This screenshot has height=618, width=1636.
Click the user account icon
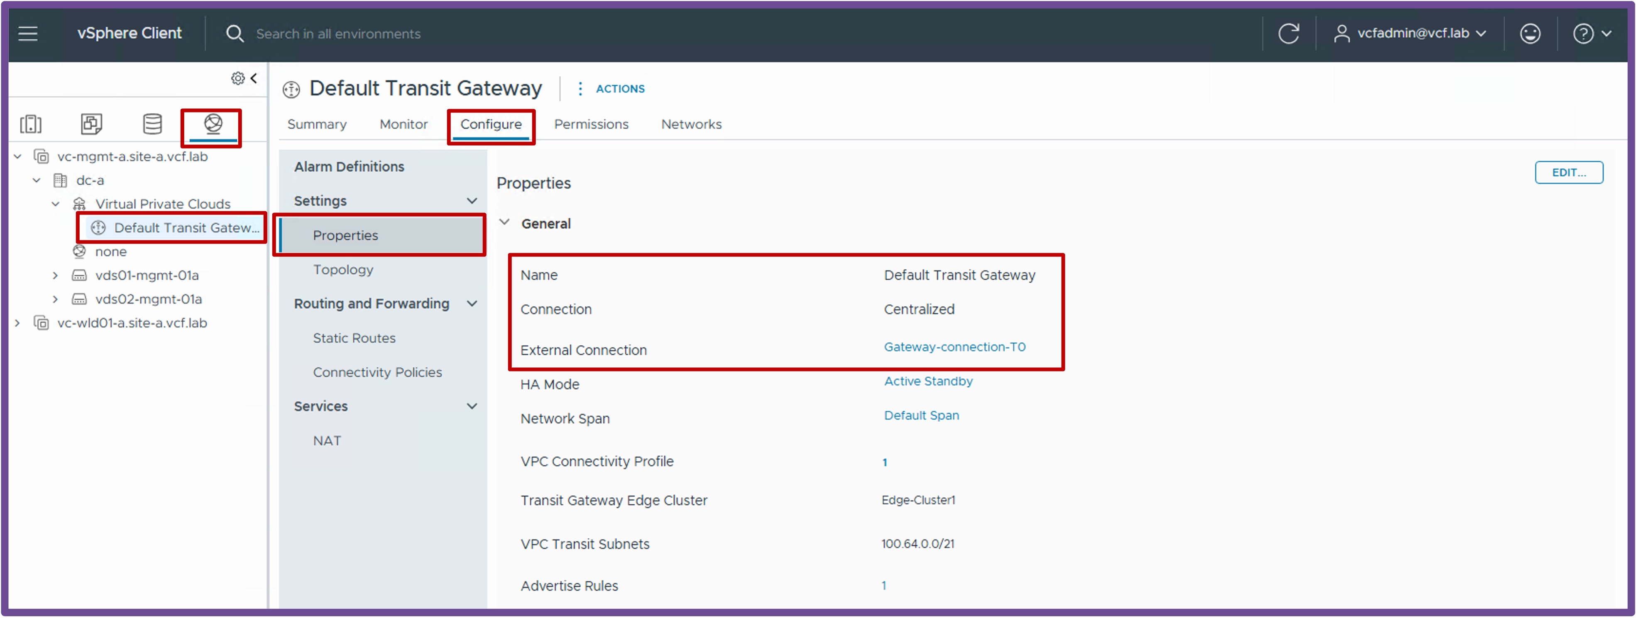click(x=1341, y=34)
